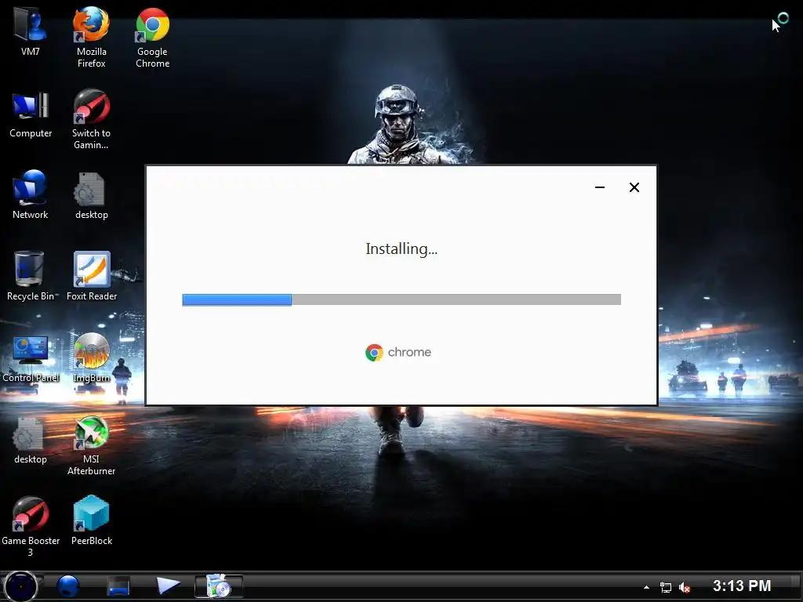This screenshot has width=803, height=602.
Task: Open the file explorer taskbar icon
Action: (118, 586)
